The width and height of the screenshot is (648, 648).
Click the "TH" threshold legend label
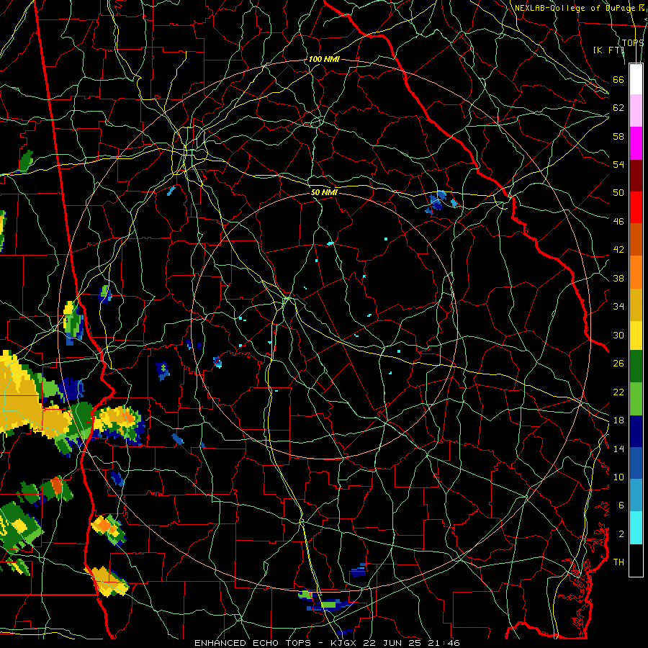tap(618, 562)
